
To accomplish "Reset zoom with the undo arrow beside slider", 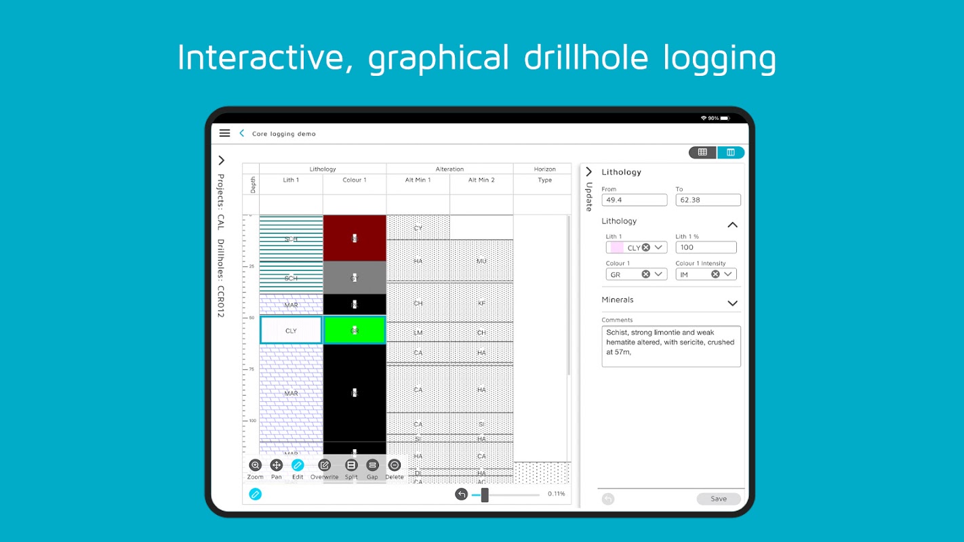I will pyautogui.click(x=462, y=495).
